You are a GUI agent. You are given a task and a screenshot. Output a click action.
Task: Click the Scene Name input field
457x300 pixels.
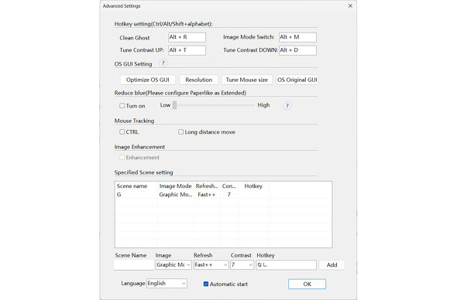pyautogui.click(x=134, y=264)
